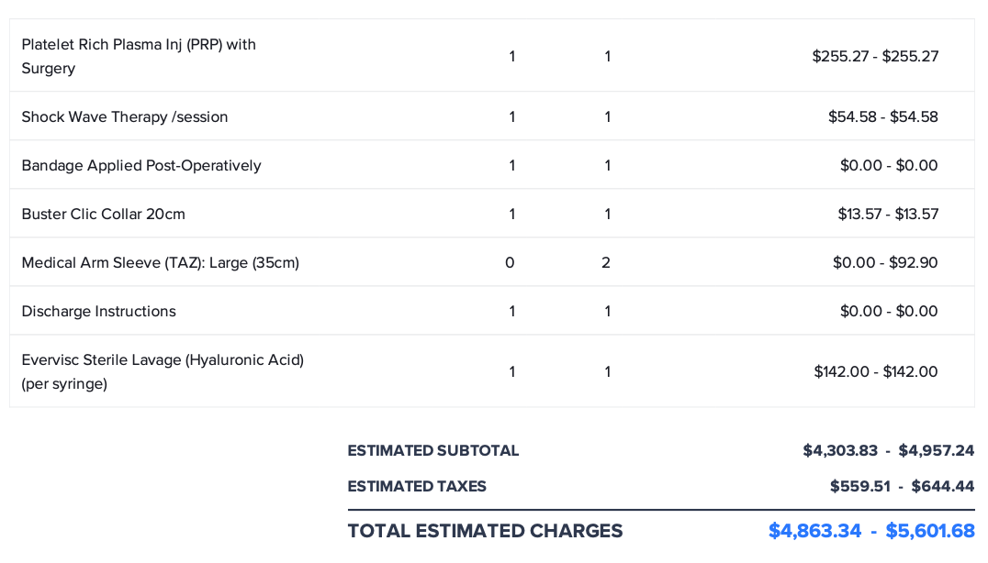Screen dimensions: 988x563
Task: Select the Buster Clic Collar 20cm item
Action: click(x=104, y=214)
